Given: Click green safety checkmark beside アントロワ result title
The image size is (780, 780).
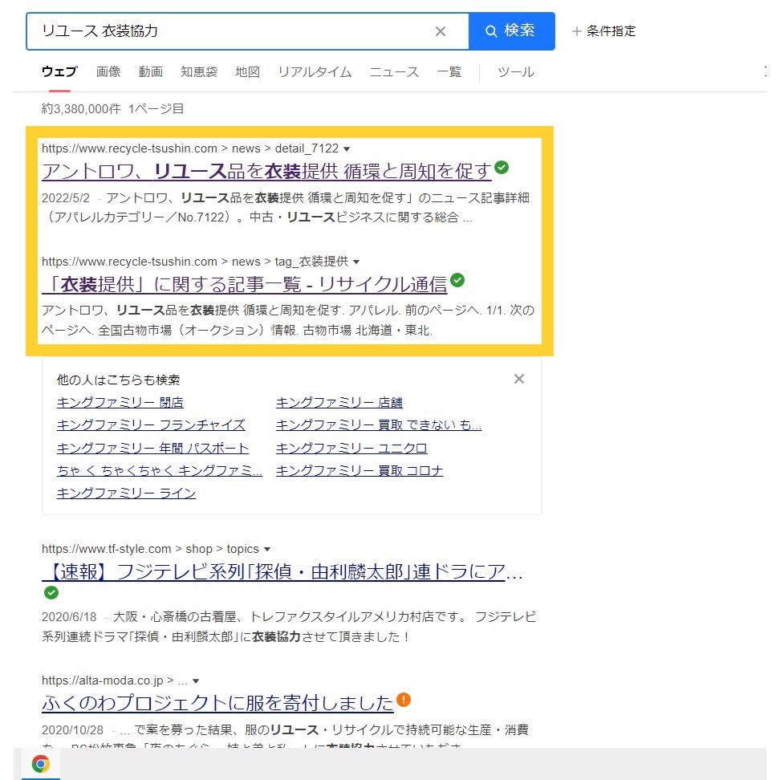Looking at the screenshot, I should pos(502,168).
